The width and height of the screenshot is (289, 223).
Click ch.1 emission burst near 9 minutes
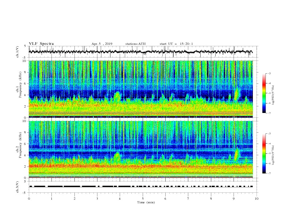[x=236, y=95]
